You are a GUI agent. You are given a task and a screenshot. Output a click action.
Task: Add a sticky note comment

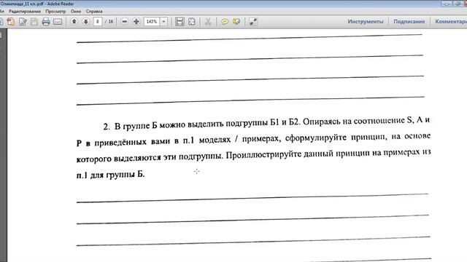(x=225, y=22)
